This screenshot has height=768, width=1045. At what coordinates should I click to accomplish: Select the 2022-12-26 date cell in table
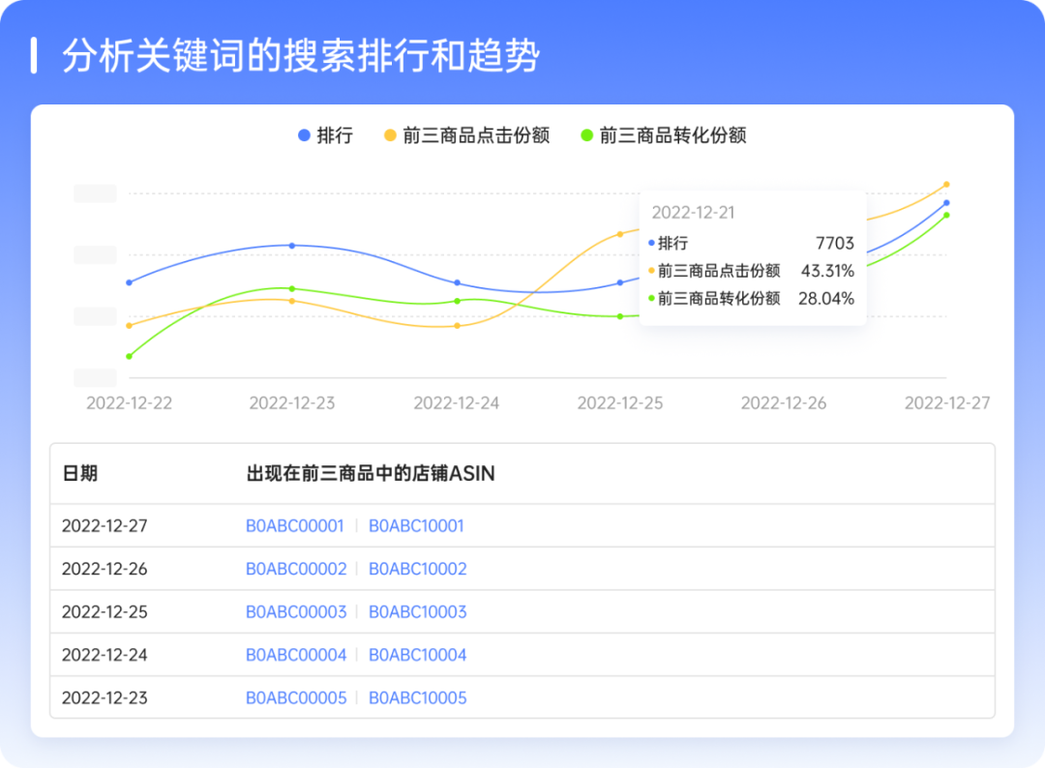click(x=104, y=569)
